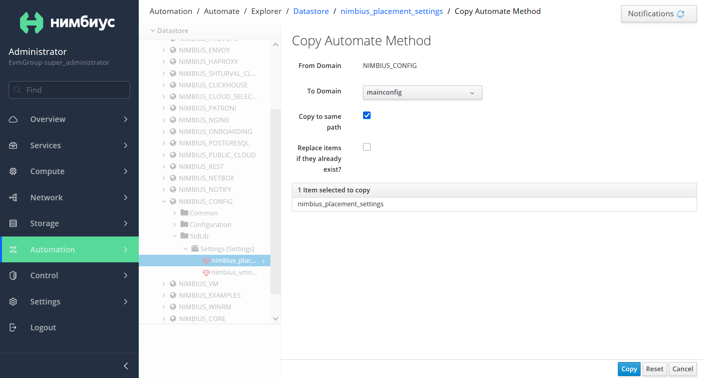Open the Storage menu
703x378 pixels.
coord(70,223)
